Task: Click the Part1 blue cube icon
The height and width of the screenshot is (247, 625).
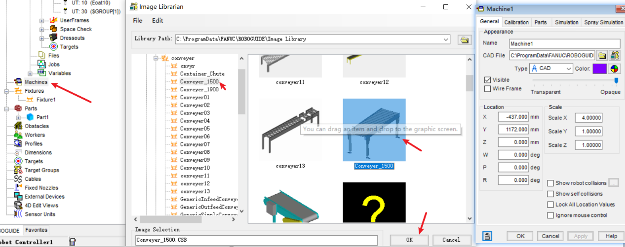Action: coord(30,117)
